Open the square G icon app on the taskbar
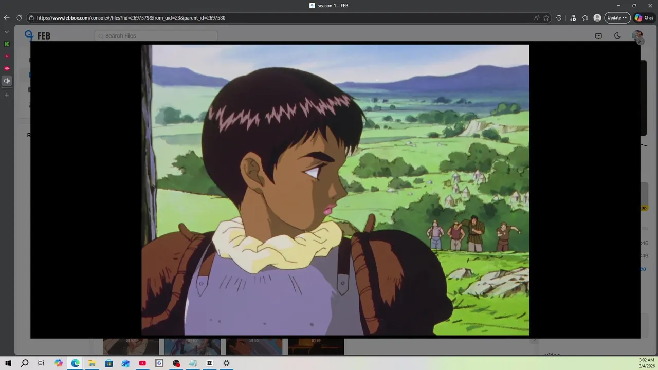 (159, 363)
